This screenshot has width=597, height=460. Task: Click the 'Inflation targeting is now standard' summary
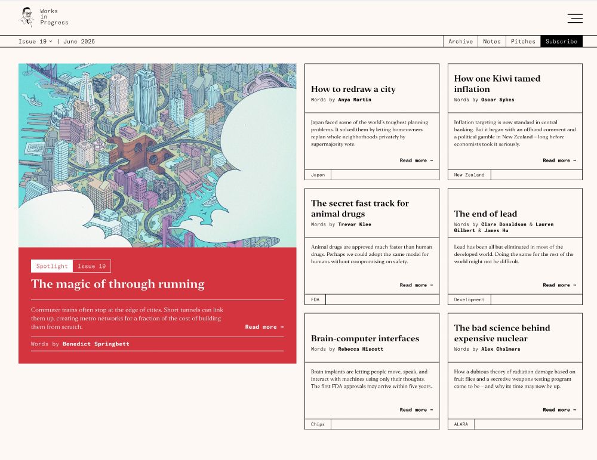515,133
